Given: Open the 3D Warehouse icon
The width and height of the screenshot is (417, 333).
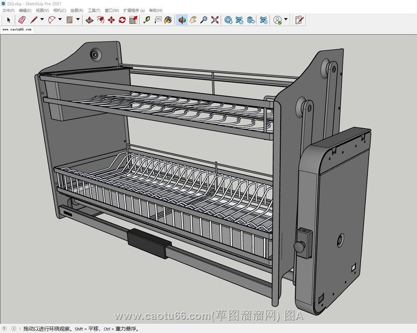Looking at the screenshot, I should coord(228,20).
